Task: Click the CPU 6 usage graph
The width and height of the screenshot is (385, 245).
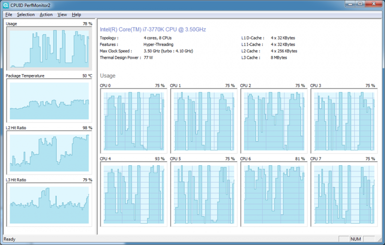Action: coord(272,194)
